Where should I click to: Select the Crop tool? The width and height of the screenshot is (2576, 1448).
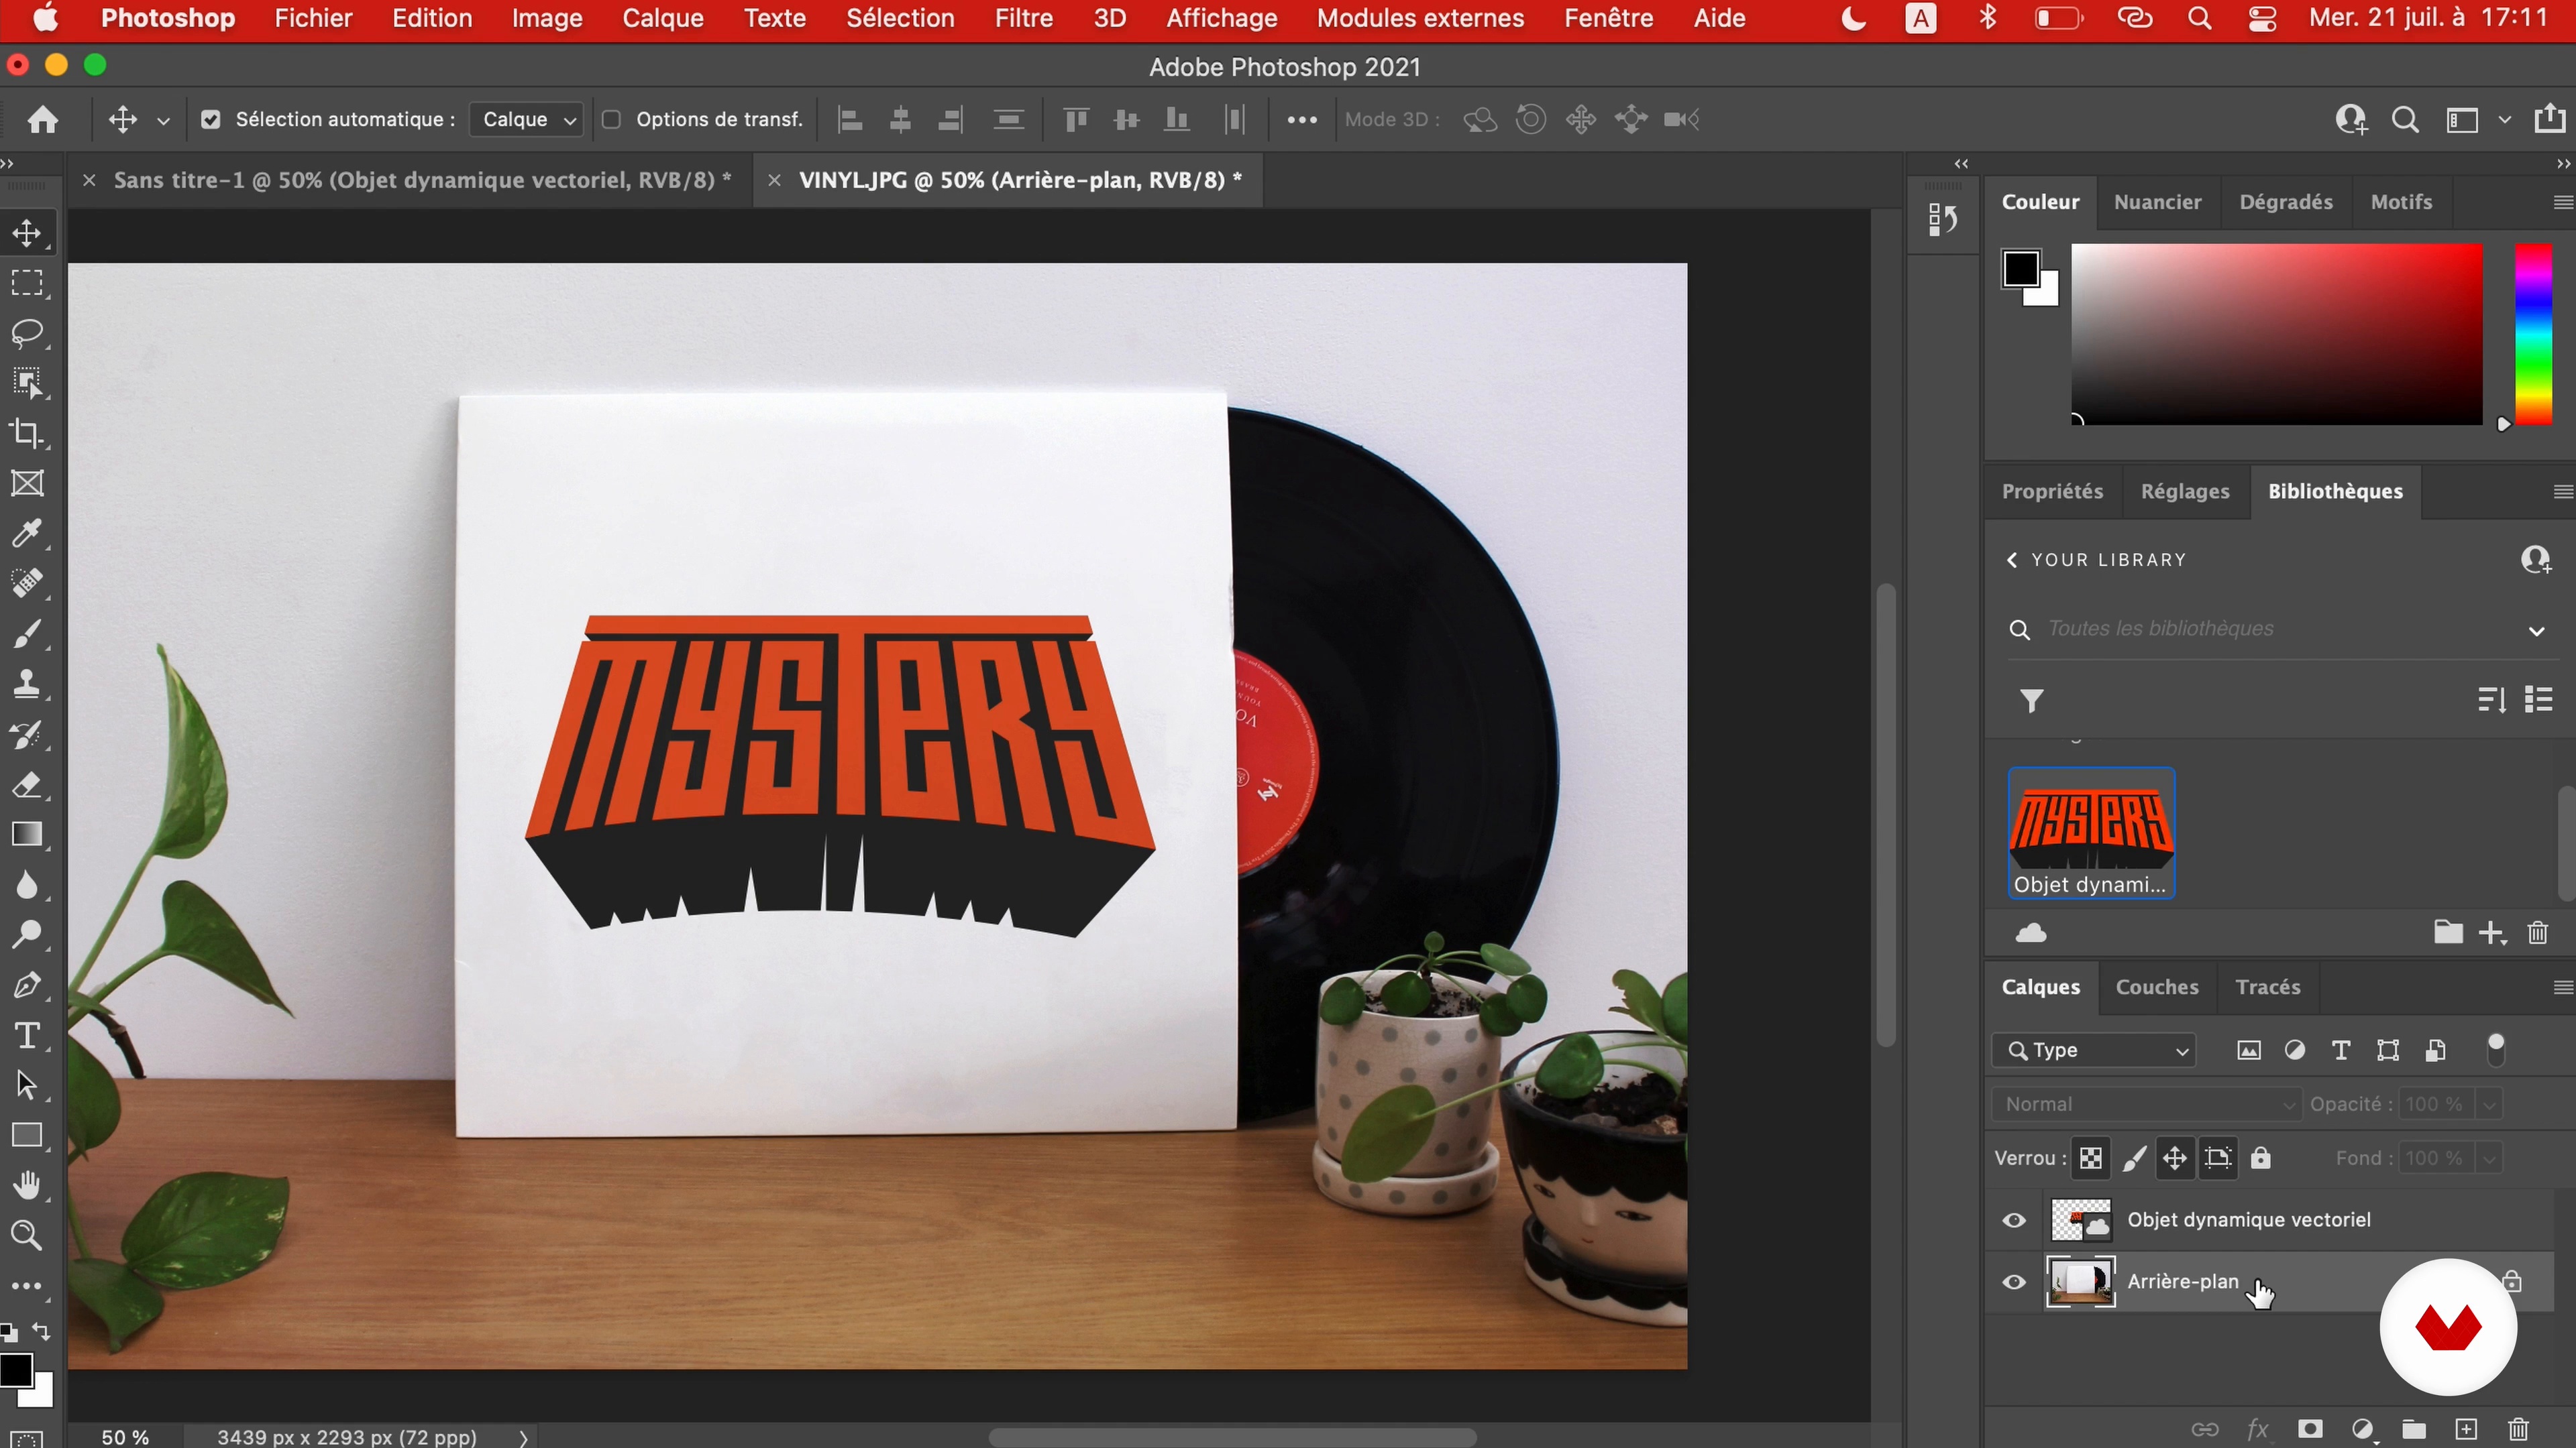pos(27,434)
